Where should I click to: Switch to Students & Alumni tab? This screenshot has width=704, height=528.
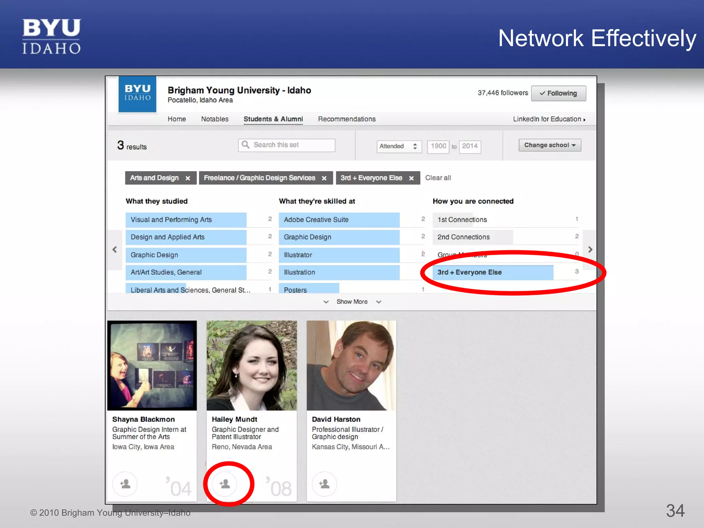tap(273, 119)
